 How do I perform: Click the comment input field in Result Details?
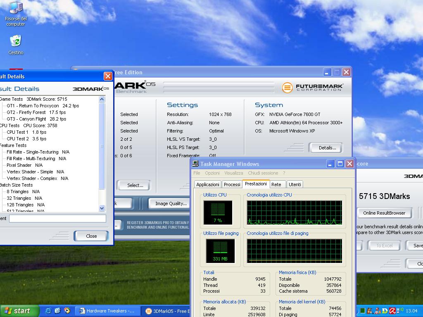(x=57, y=219)
